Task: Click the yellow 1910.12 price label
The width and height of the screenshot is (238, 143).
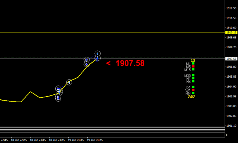Action: 231,32
